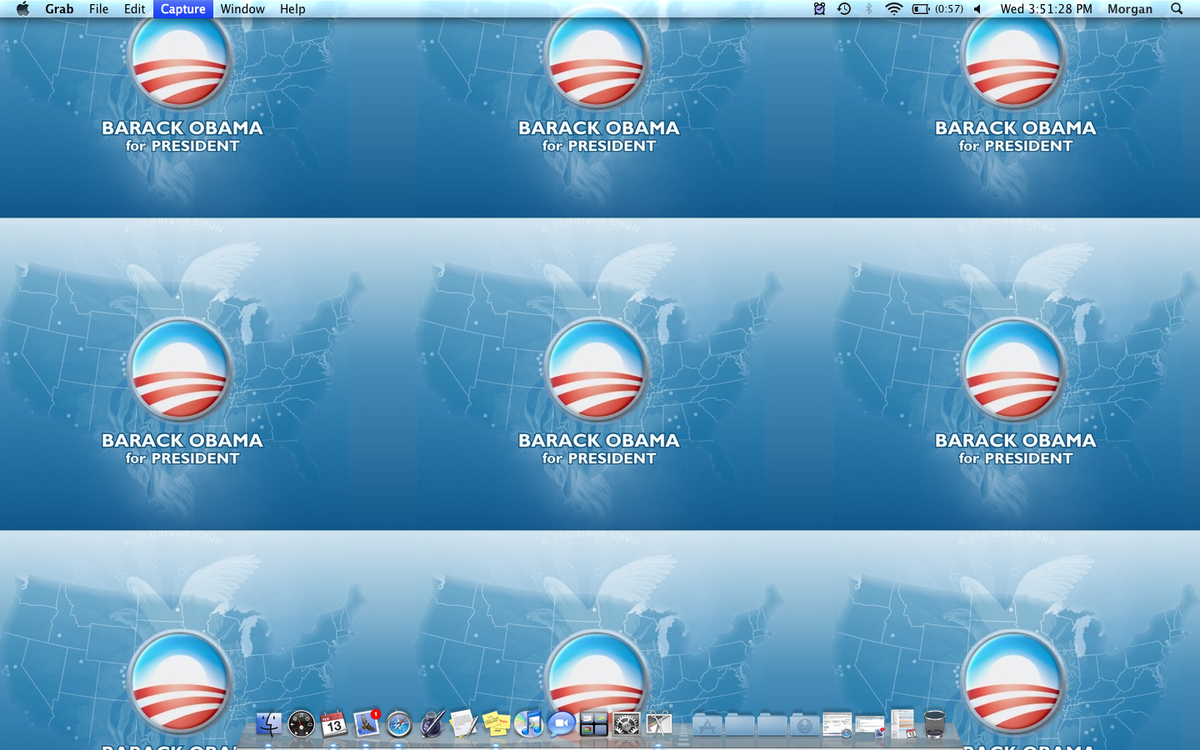The width and height of the screenshot is (1200, 750).
Task: Open Mail with the unread badge
Action: [x=366, y=723]
